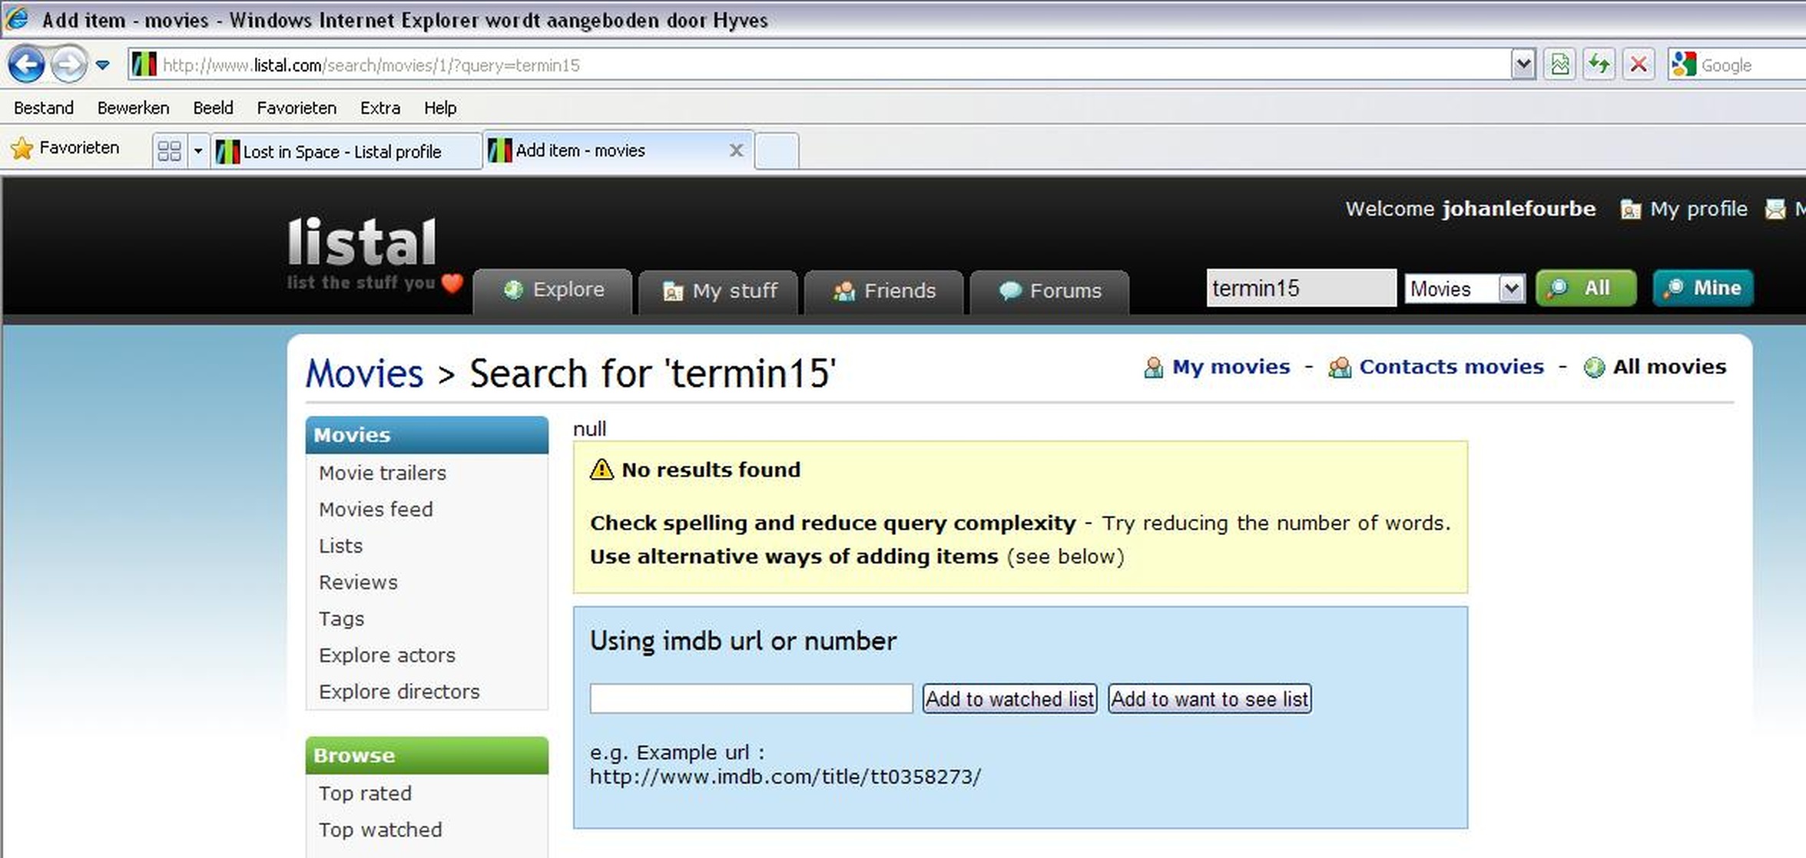Click Add to want to see list button
This screenshot has width=1806, height=858.
(1209, 698)
